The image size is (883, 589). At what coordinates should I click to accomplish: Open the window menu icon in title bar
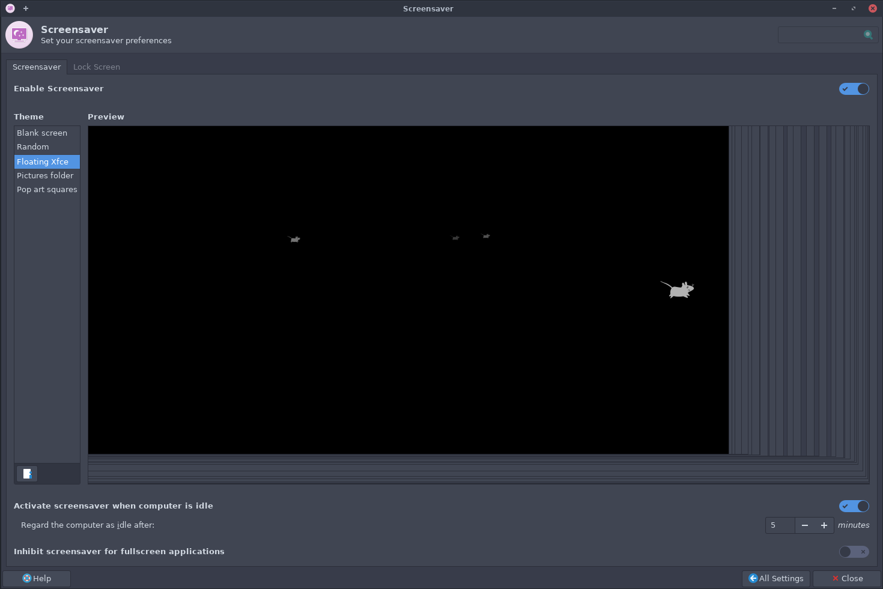10,8
